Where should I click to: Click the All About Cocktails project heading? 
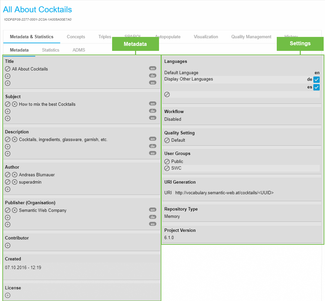coord(37,10)
